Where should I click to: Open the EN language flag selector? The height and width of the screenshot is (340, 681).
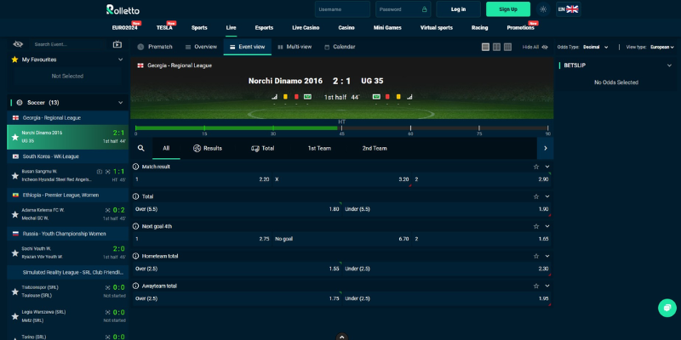(568, 9)
